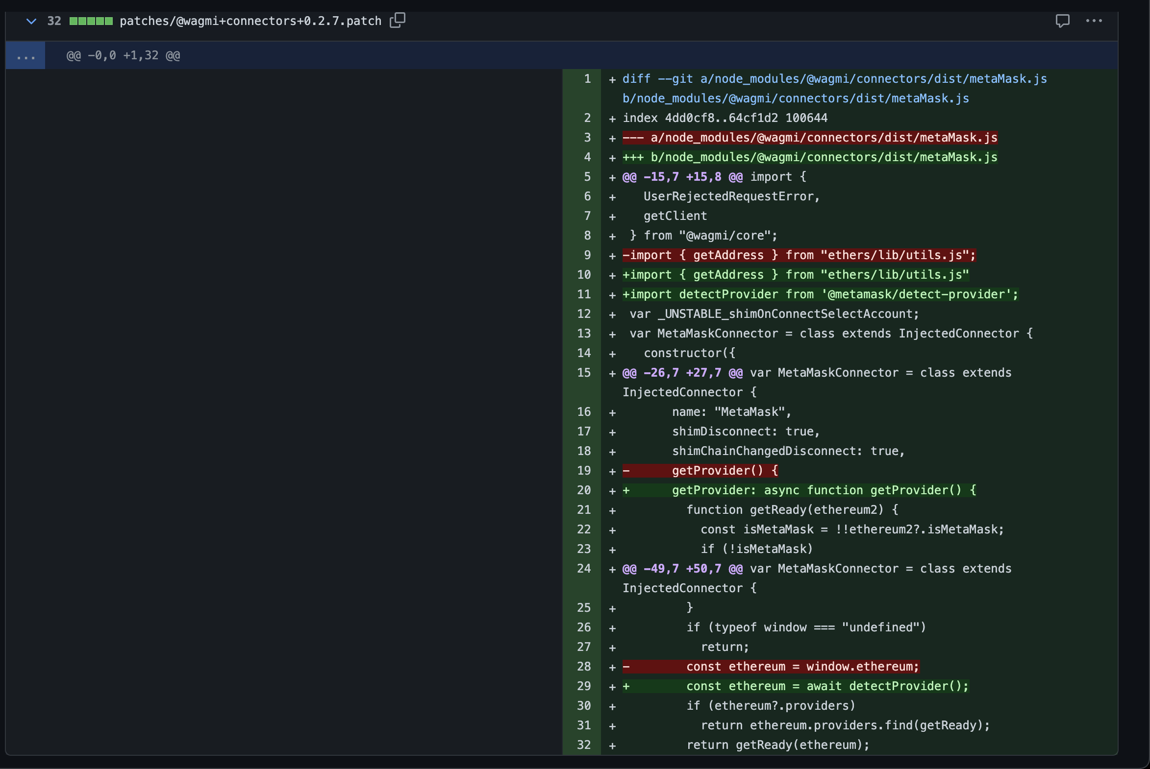Click the import detectProvider code line
The width and height of the screenshot is (1150, 769).
[820, 294]
